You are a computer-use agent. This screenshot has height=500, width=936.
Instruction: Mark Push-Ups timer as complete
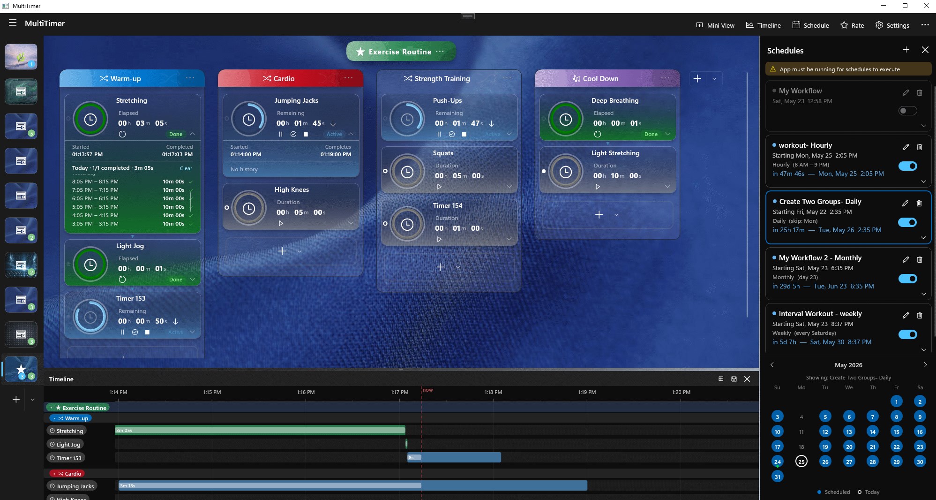click(452, 134)
